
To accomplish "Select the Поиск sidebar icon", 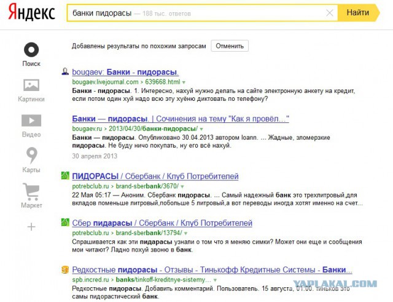I will click(31, 49).
